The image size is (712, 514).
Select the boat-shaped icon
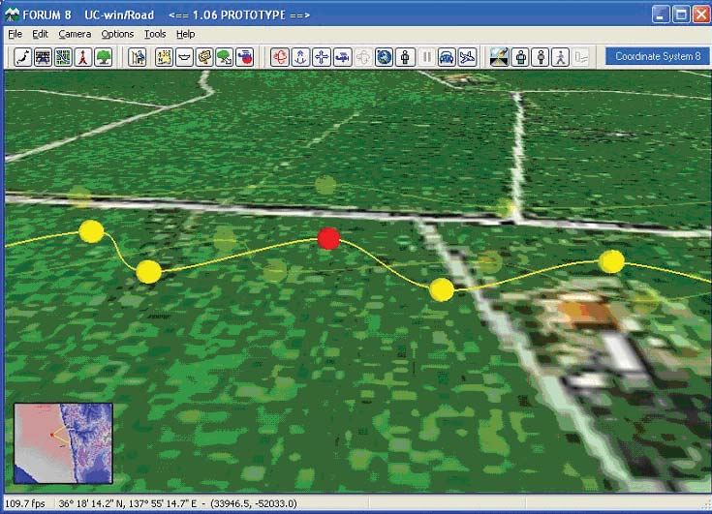[x=184, y=58]
